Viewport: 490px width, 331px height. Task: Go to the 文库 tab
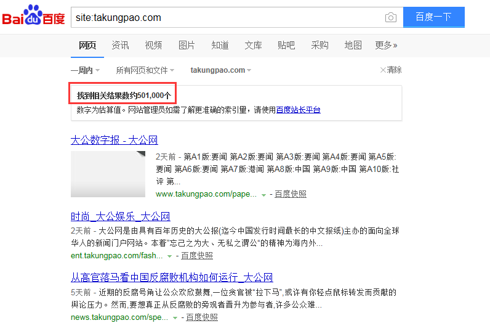click(253, 46)
